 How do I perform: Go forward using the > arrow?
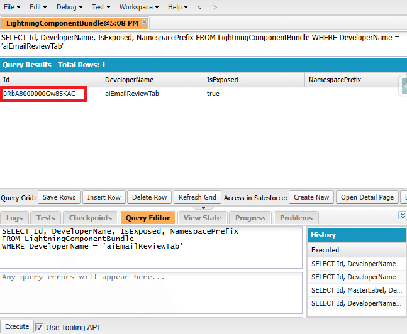(x=215, y=8)
